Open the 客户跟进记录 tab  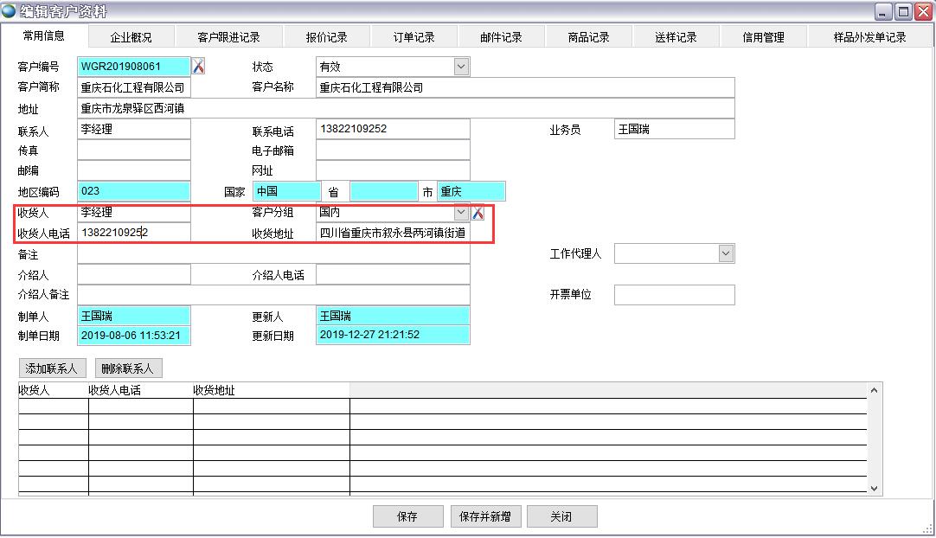coord(228,37)
